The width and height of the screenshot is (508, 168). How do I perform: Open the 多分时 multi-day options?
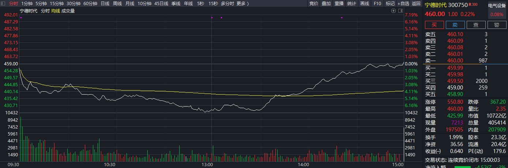227,4
